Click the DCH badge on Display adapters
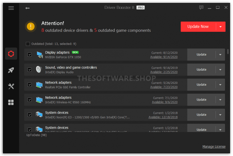Image resolution: width=233 pixels, height=156 pixels. click(75, 52)
